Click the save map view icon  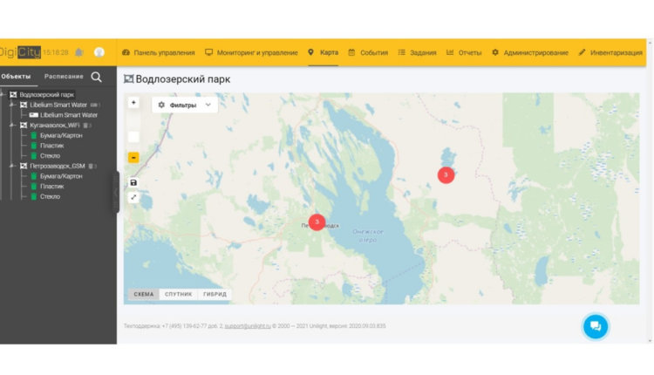point(133,182)
